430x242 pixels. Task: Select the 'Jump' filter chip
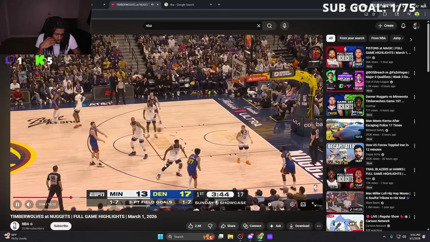[398, 38]
